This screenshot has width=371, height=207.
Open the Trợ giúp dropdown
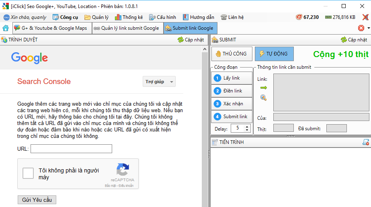tap(159, 82)
